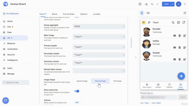Open the Main image dropdown
189x106 pixels.
(99, 37)
